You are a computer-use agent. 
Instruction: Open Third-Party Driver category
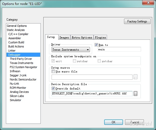click(21, 59)
